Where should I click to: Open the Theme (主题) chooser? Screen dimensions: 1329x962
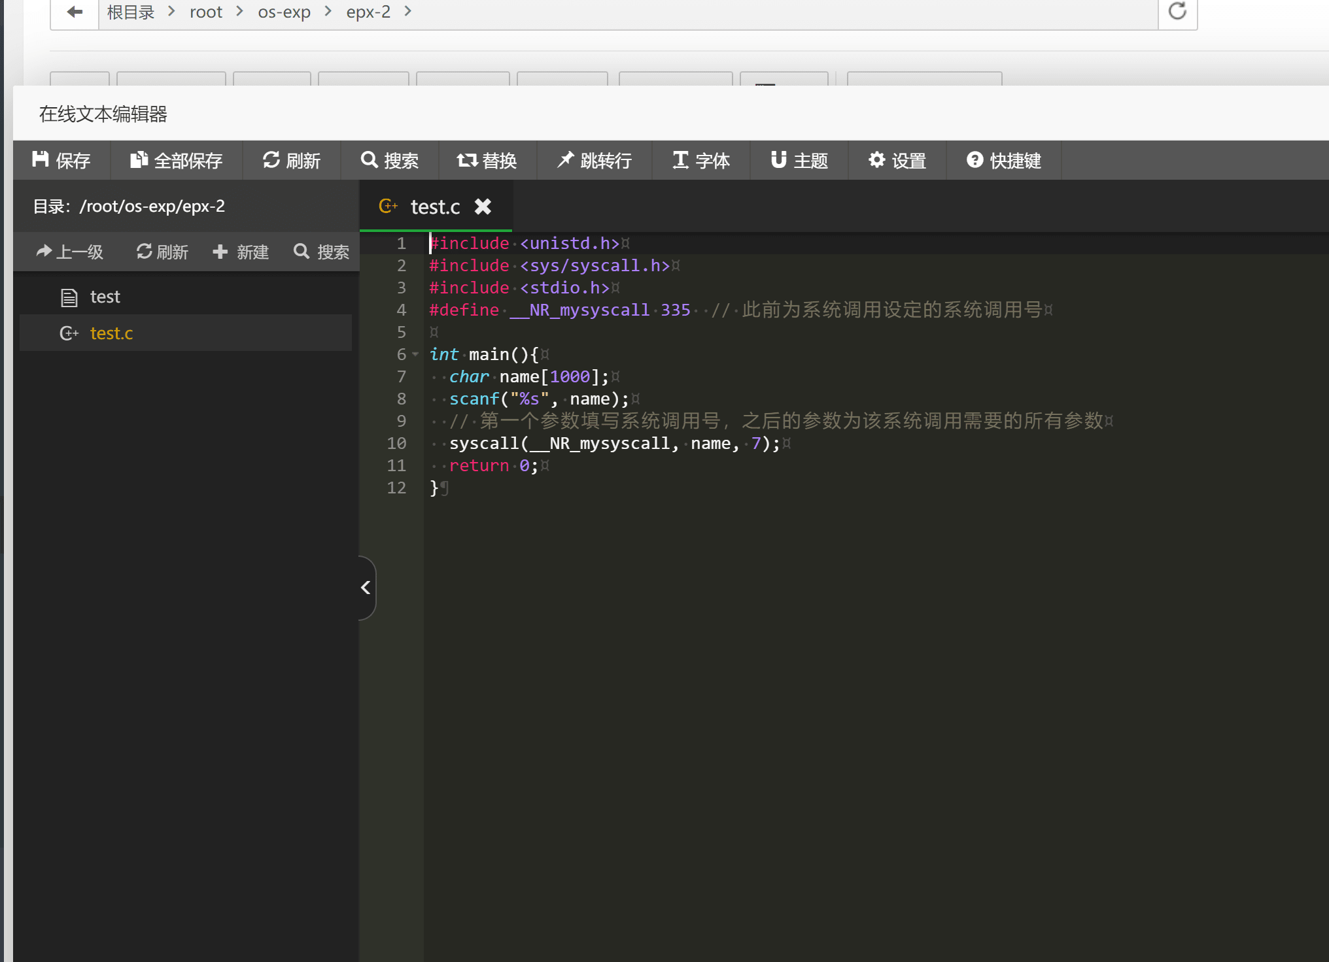pyautogui.click(x=799, y=160)
